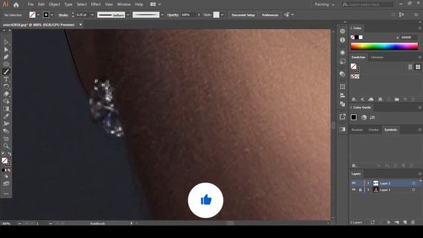Image resolution: width=423 pixels, height=238 pixels.
Task: Open the Effect menu
Action: coord(95,5)
